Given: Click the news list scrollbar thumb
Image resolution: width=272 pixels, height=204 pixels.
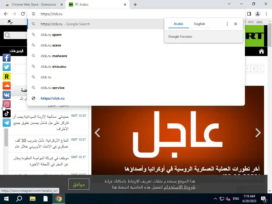Looking at the screenshot, I should pyautogui.click(x=6, y=137).
